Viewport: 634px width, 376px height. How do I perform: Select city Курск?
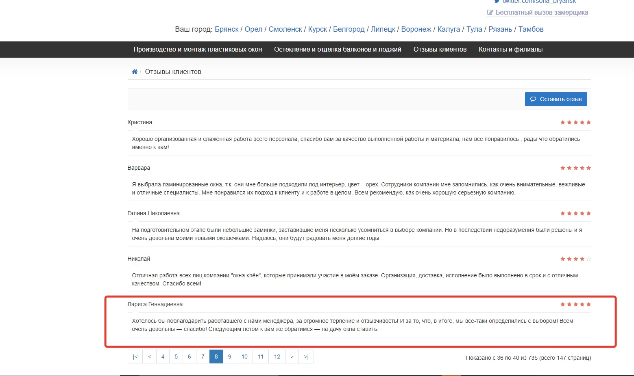tap(318, 29)
